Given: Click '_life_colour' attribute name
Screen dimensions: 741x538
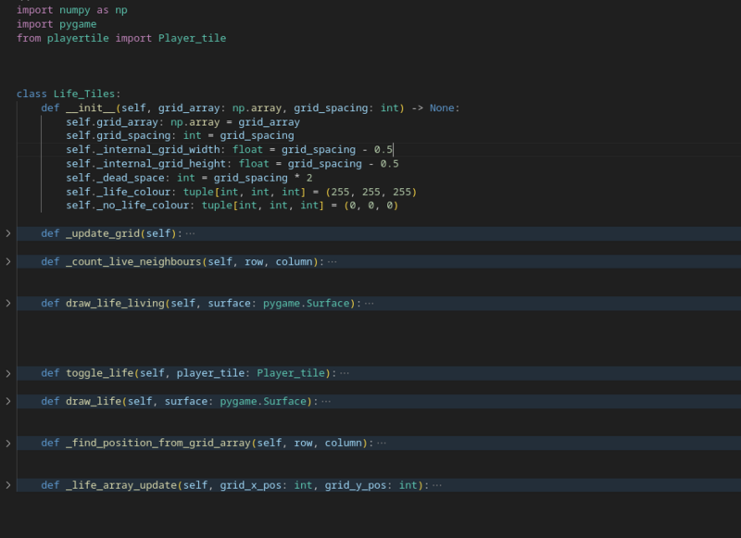Looking at the screenshot, I should [133, 193].
